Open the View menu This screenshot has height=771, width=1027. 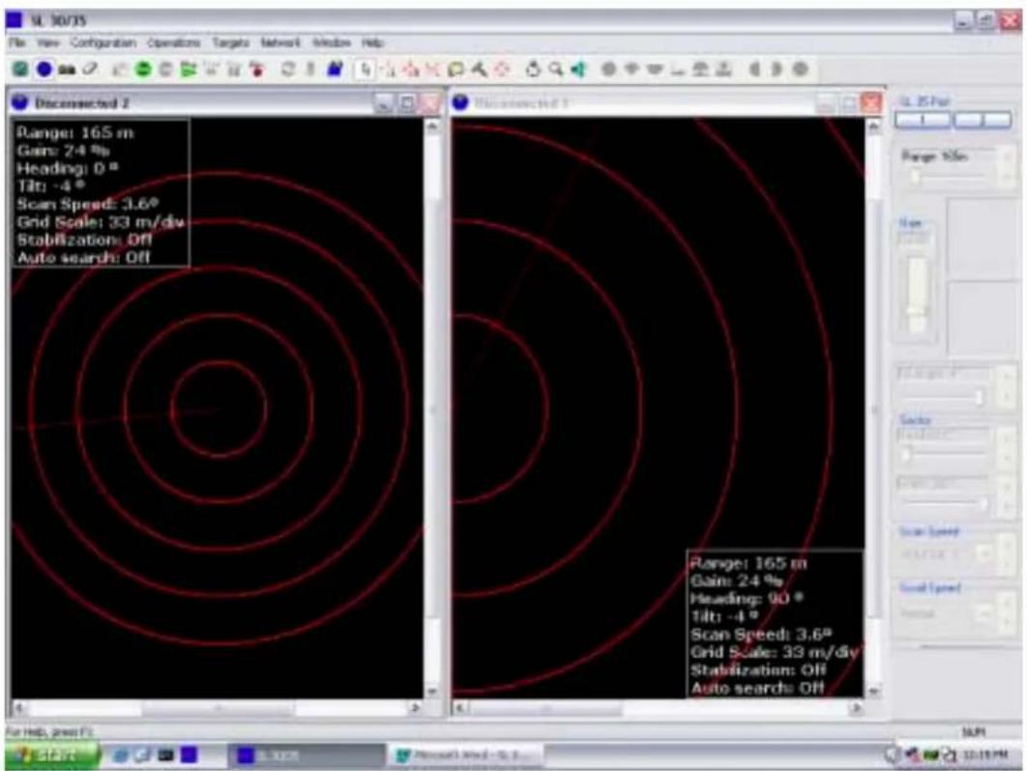tap(47, 43)
